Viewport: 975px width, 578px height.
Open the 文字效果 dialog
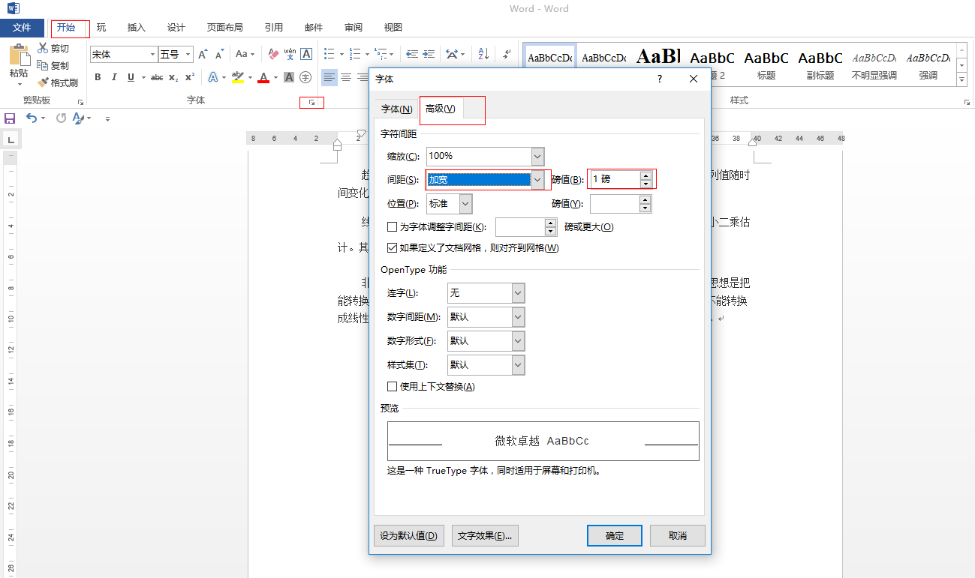pyautogui.click(x=484, y=535)
